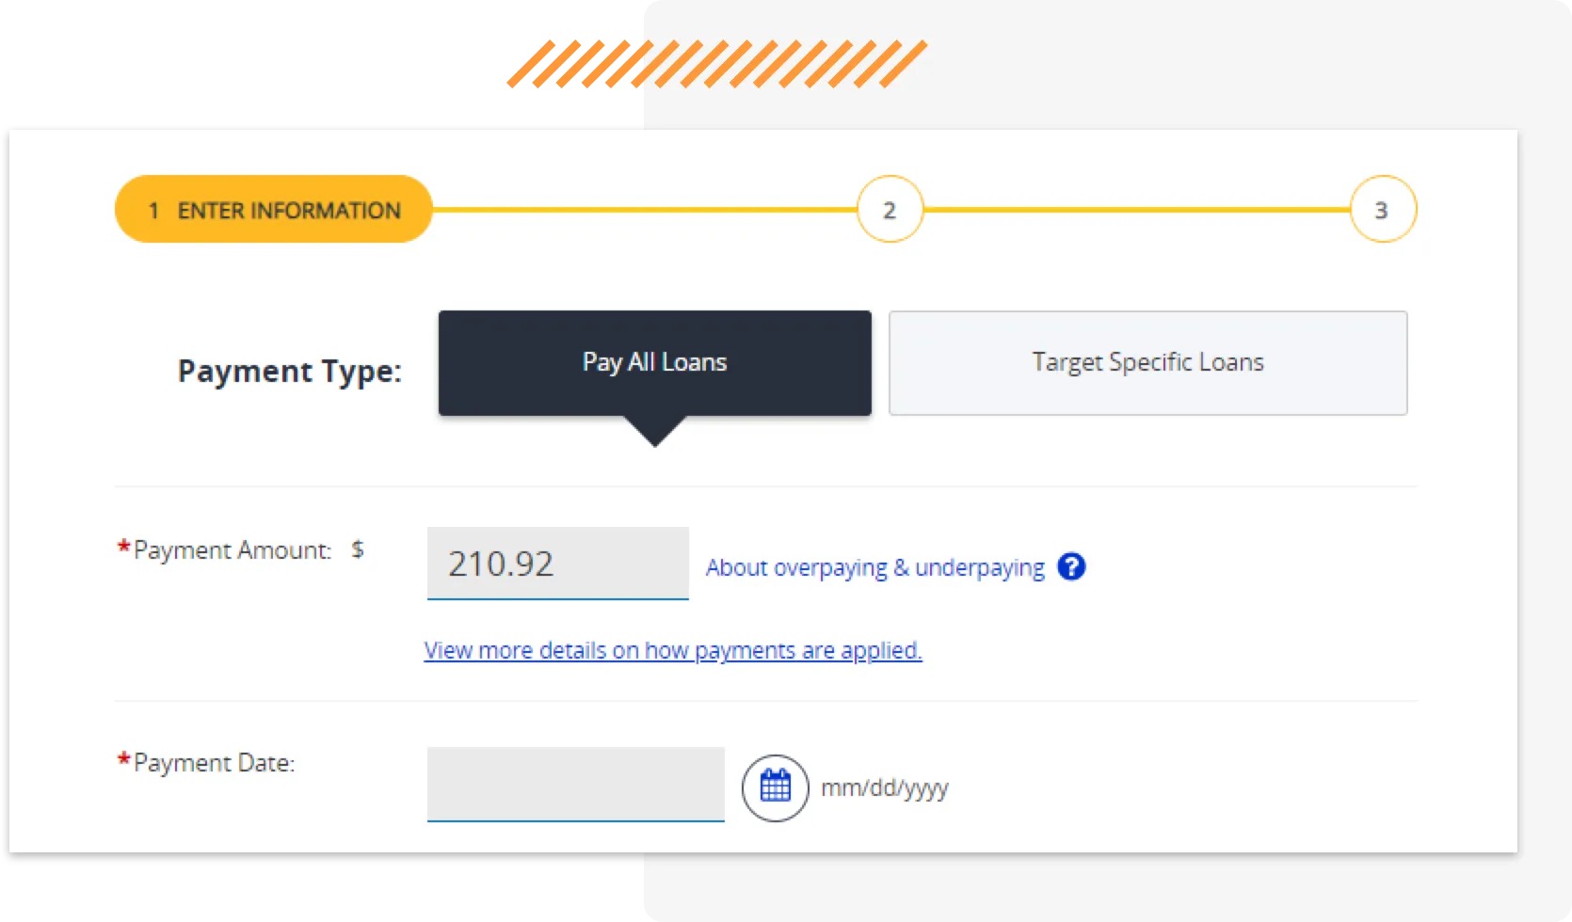Click the orange striped banner decoration
This screenshot has height=922, width=1572.
coord(715,64)
